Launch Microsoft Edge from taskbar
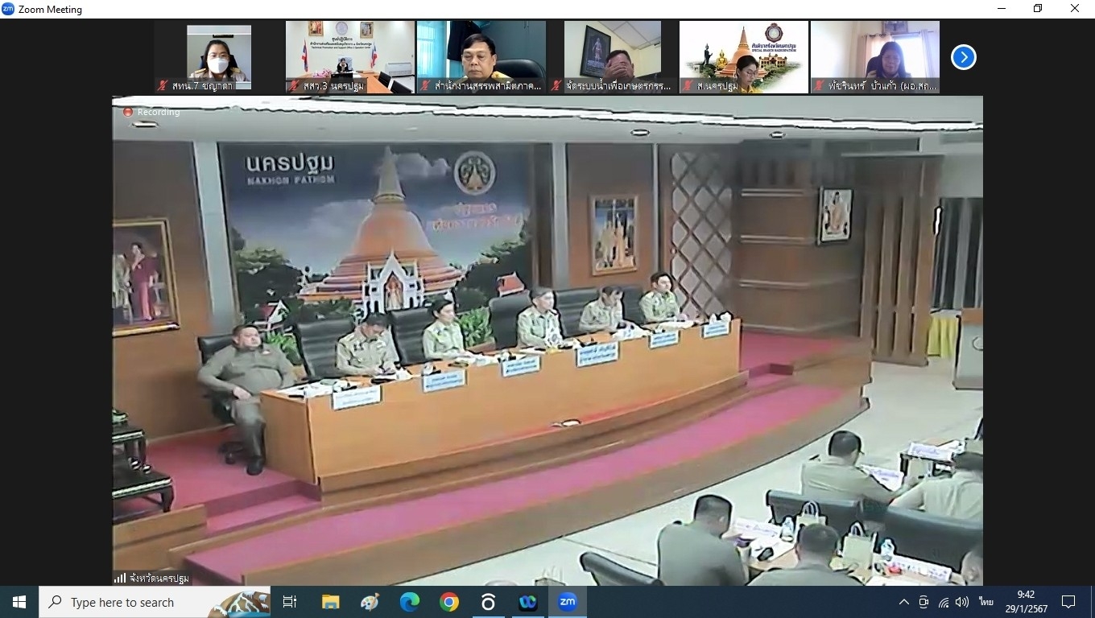 (x=409, y=602)
